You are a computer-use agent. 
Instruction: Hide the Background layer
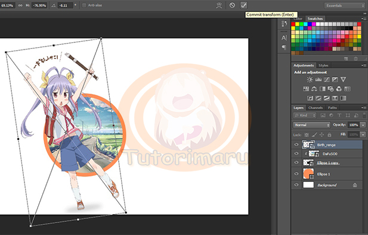tap(296, 185)
